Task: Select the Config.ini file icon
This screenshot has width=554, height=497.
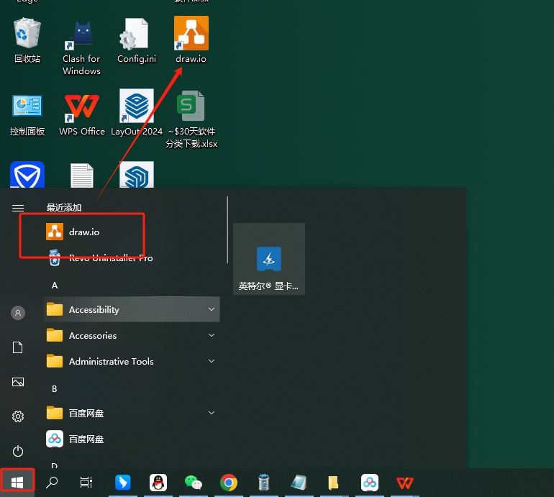Action: click(x=137, y=40)
